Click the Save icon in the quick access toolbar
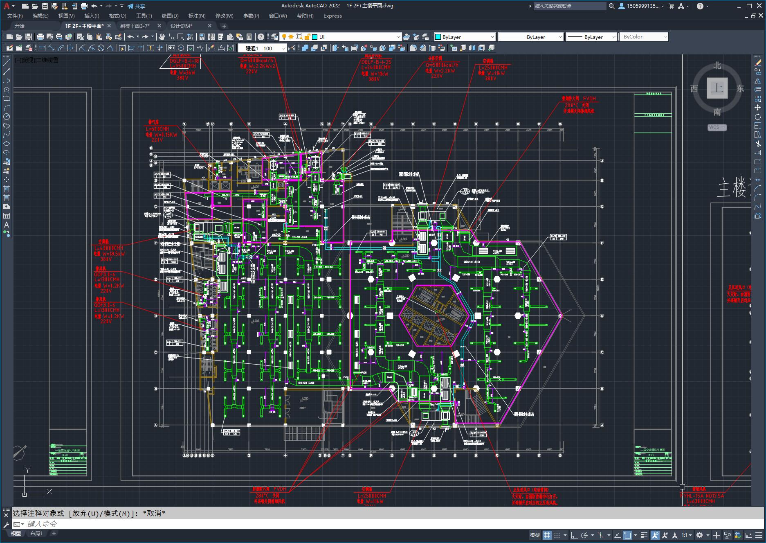766x543 pixels. tap(45, 6)
